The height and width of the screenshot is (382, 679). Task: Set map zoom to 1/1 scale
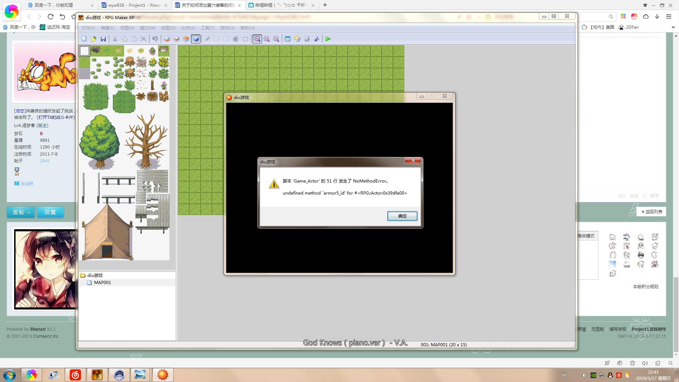257,39
